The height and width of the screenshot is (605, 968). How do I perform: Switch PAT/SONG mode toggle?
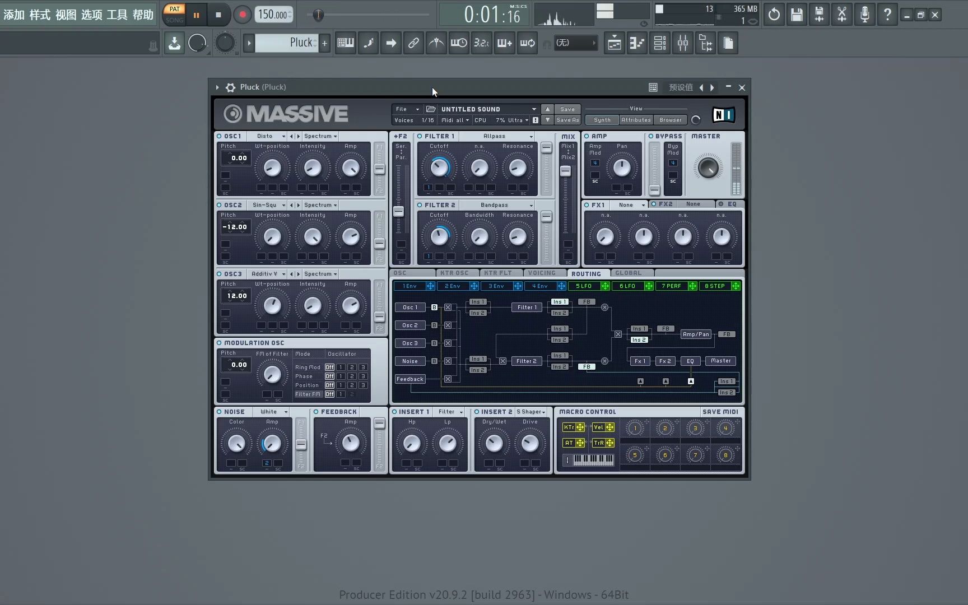click(x=174, y=15)
